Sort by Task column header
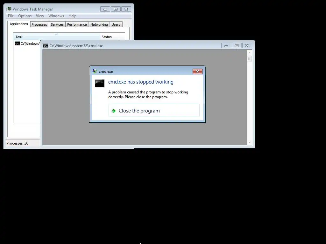Screen dimensions: 326x244 click(57, 37)
